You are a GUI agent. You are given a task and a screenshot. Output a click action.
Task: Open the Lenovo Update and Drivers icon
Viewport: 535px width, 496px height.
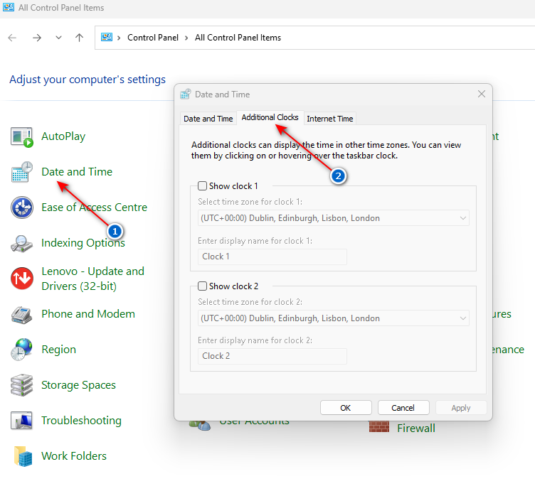click(22, 278)
